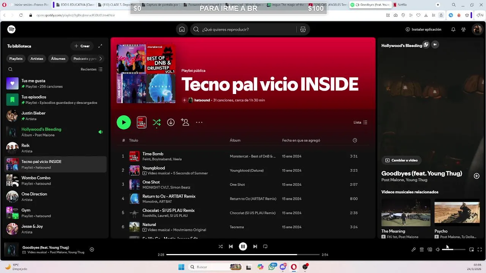Open Psycho related music video thumbnail

pos(457,212)
